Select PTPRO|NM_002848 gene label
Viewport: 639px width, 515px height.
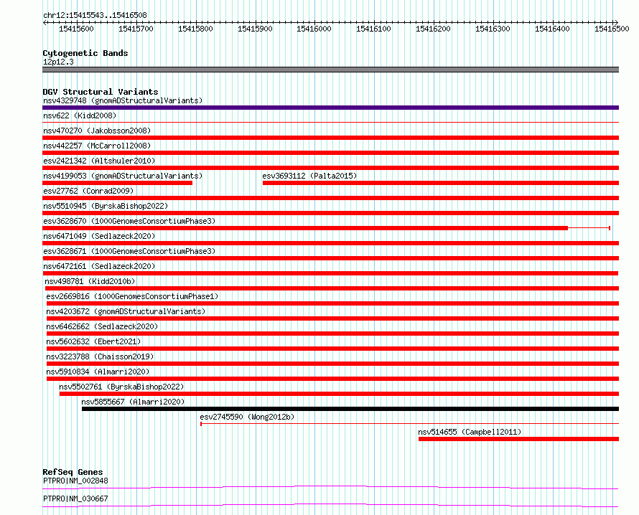tap(75, 481)
